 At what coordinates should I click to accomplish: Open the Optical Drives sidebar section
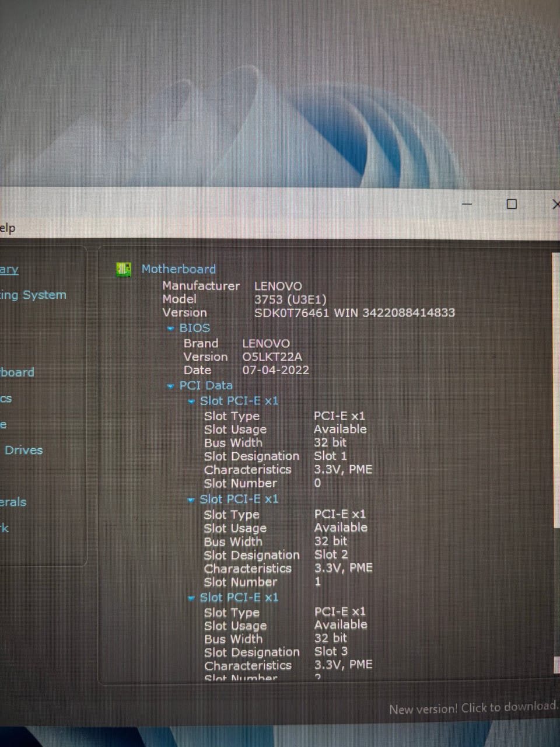pos(22,450)
